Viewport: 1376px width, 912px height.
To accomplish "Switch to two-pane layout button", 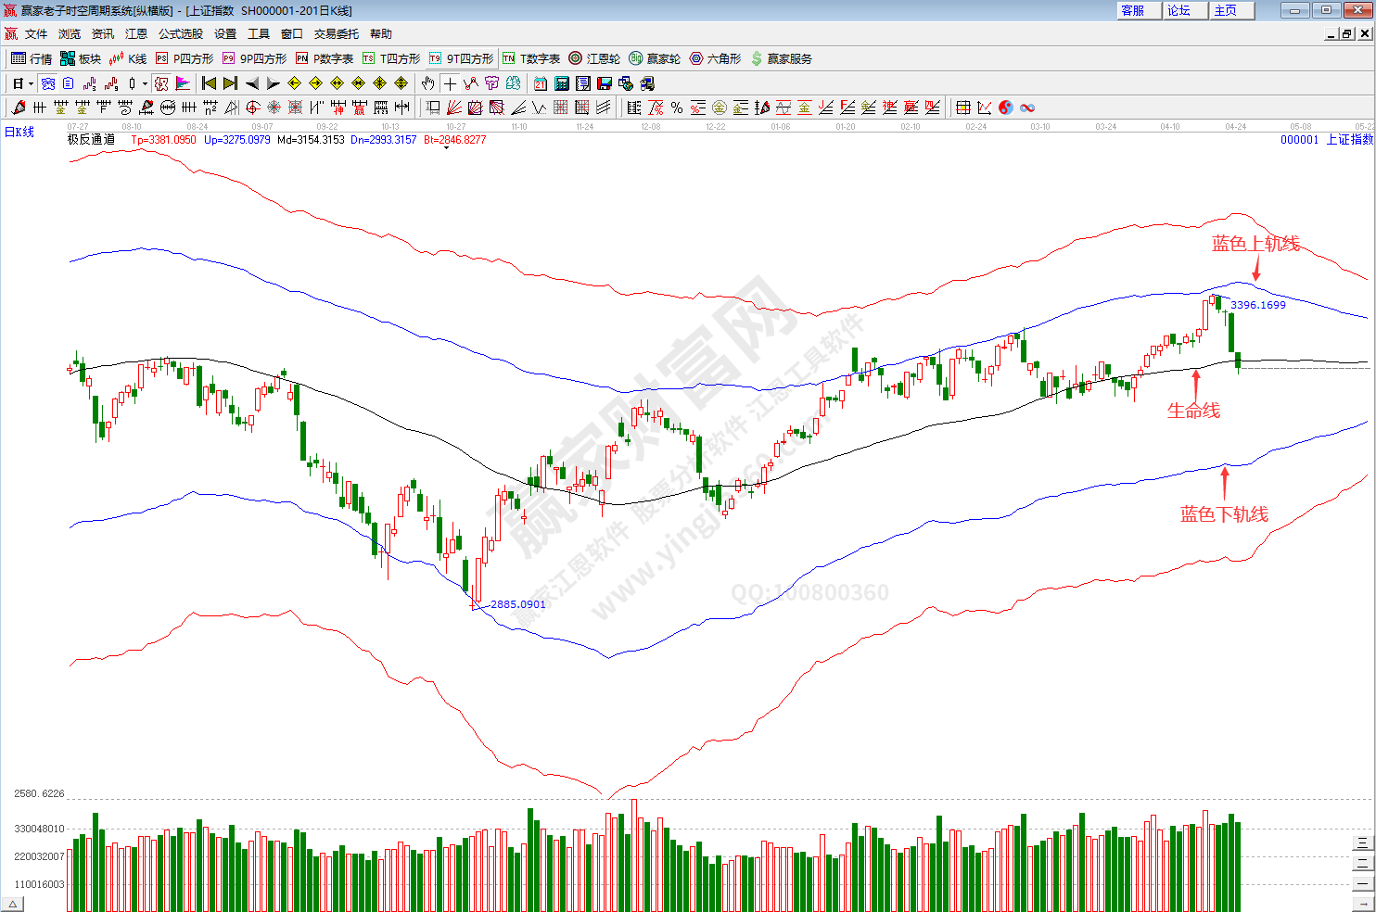I will point(1362,862).
